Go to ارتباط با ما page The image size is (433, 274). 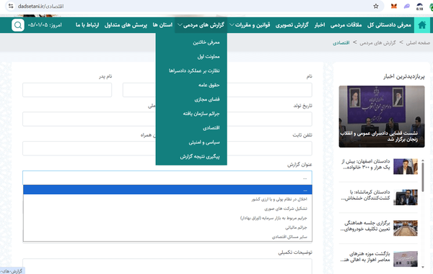(87, 25)
